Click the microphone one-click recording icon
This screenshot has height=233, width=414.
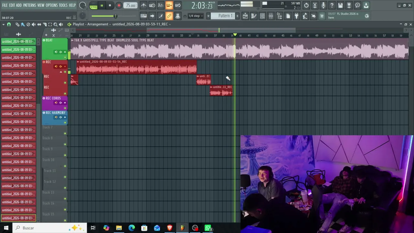point(323,5)
